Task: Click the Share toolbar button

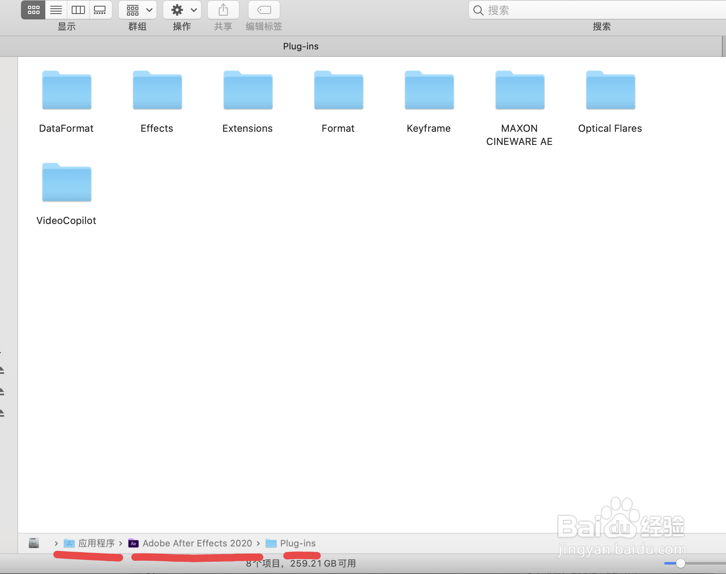Action: (x=223, y=10)
